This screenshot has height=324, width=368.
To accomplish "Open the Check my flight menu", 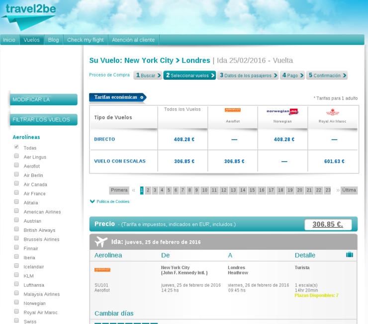I will point(85,40).
